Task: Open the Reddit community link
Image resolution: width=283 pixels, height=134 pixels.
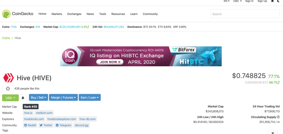Action: (x=30, y=125)
